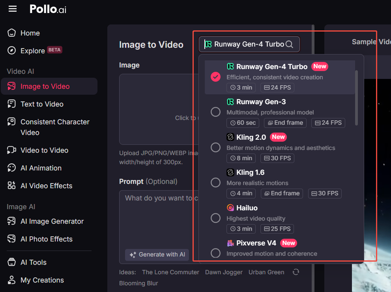Choose the Kling 1.6 model option
The width and height of the screenshot is (391, 292).
[280, 183]
